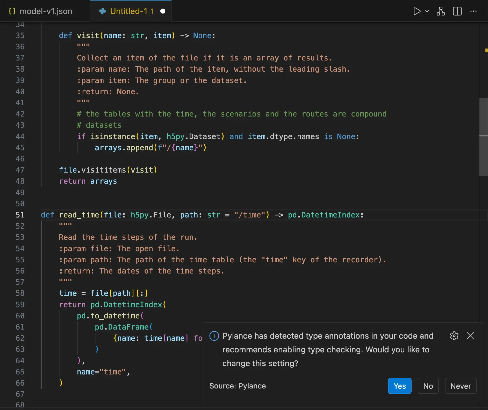
Task: Choose Never on the Pylance prompt
Action: tap(461, 386)
